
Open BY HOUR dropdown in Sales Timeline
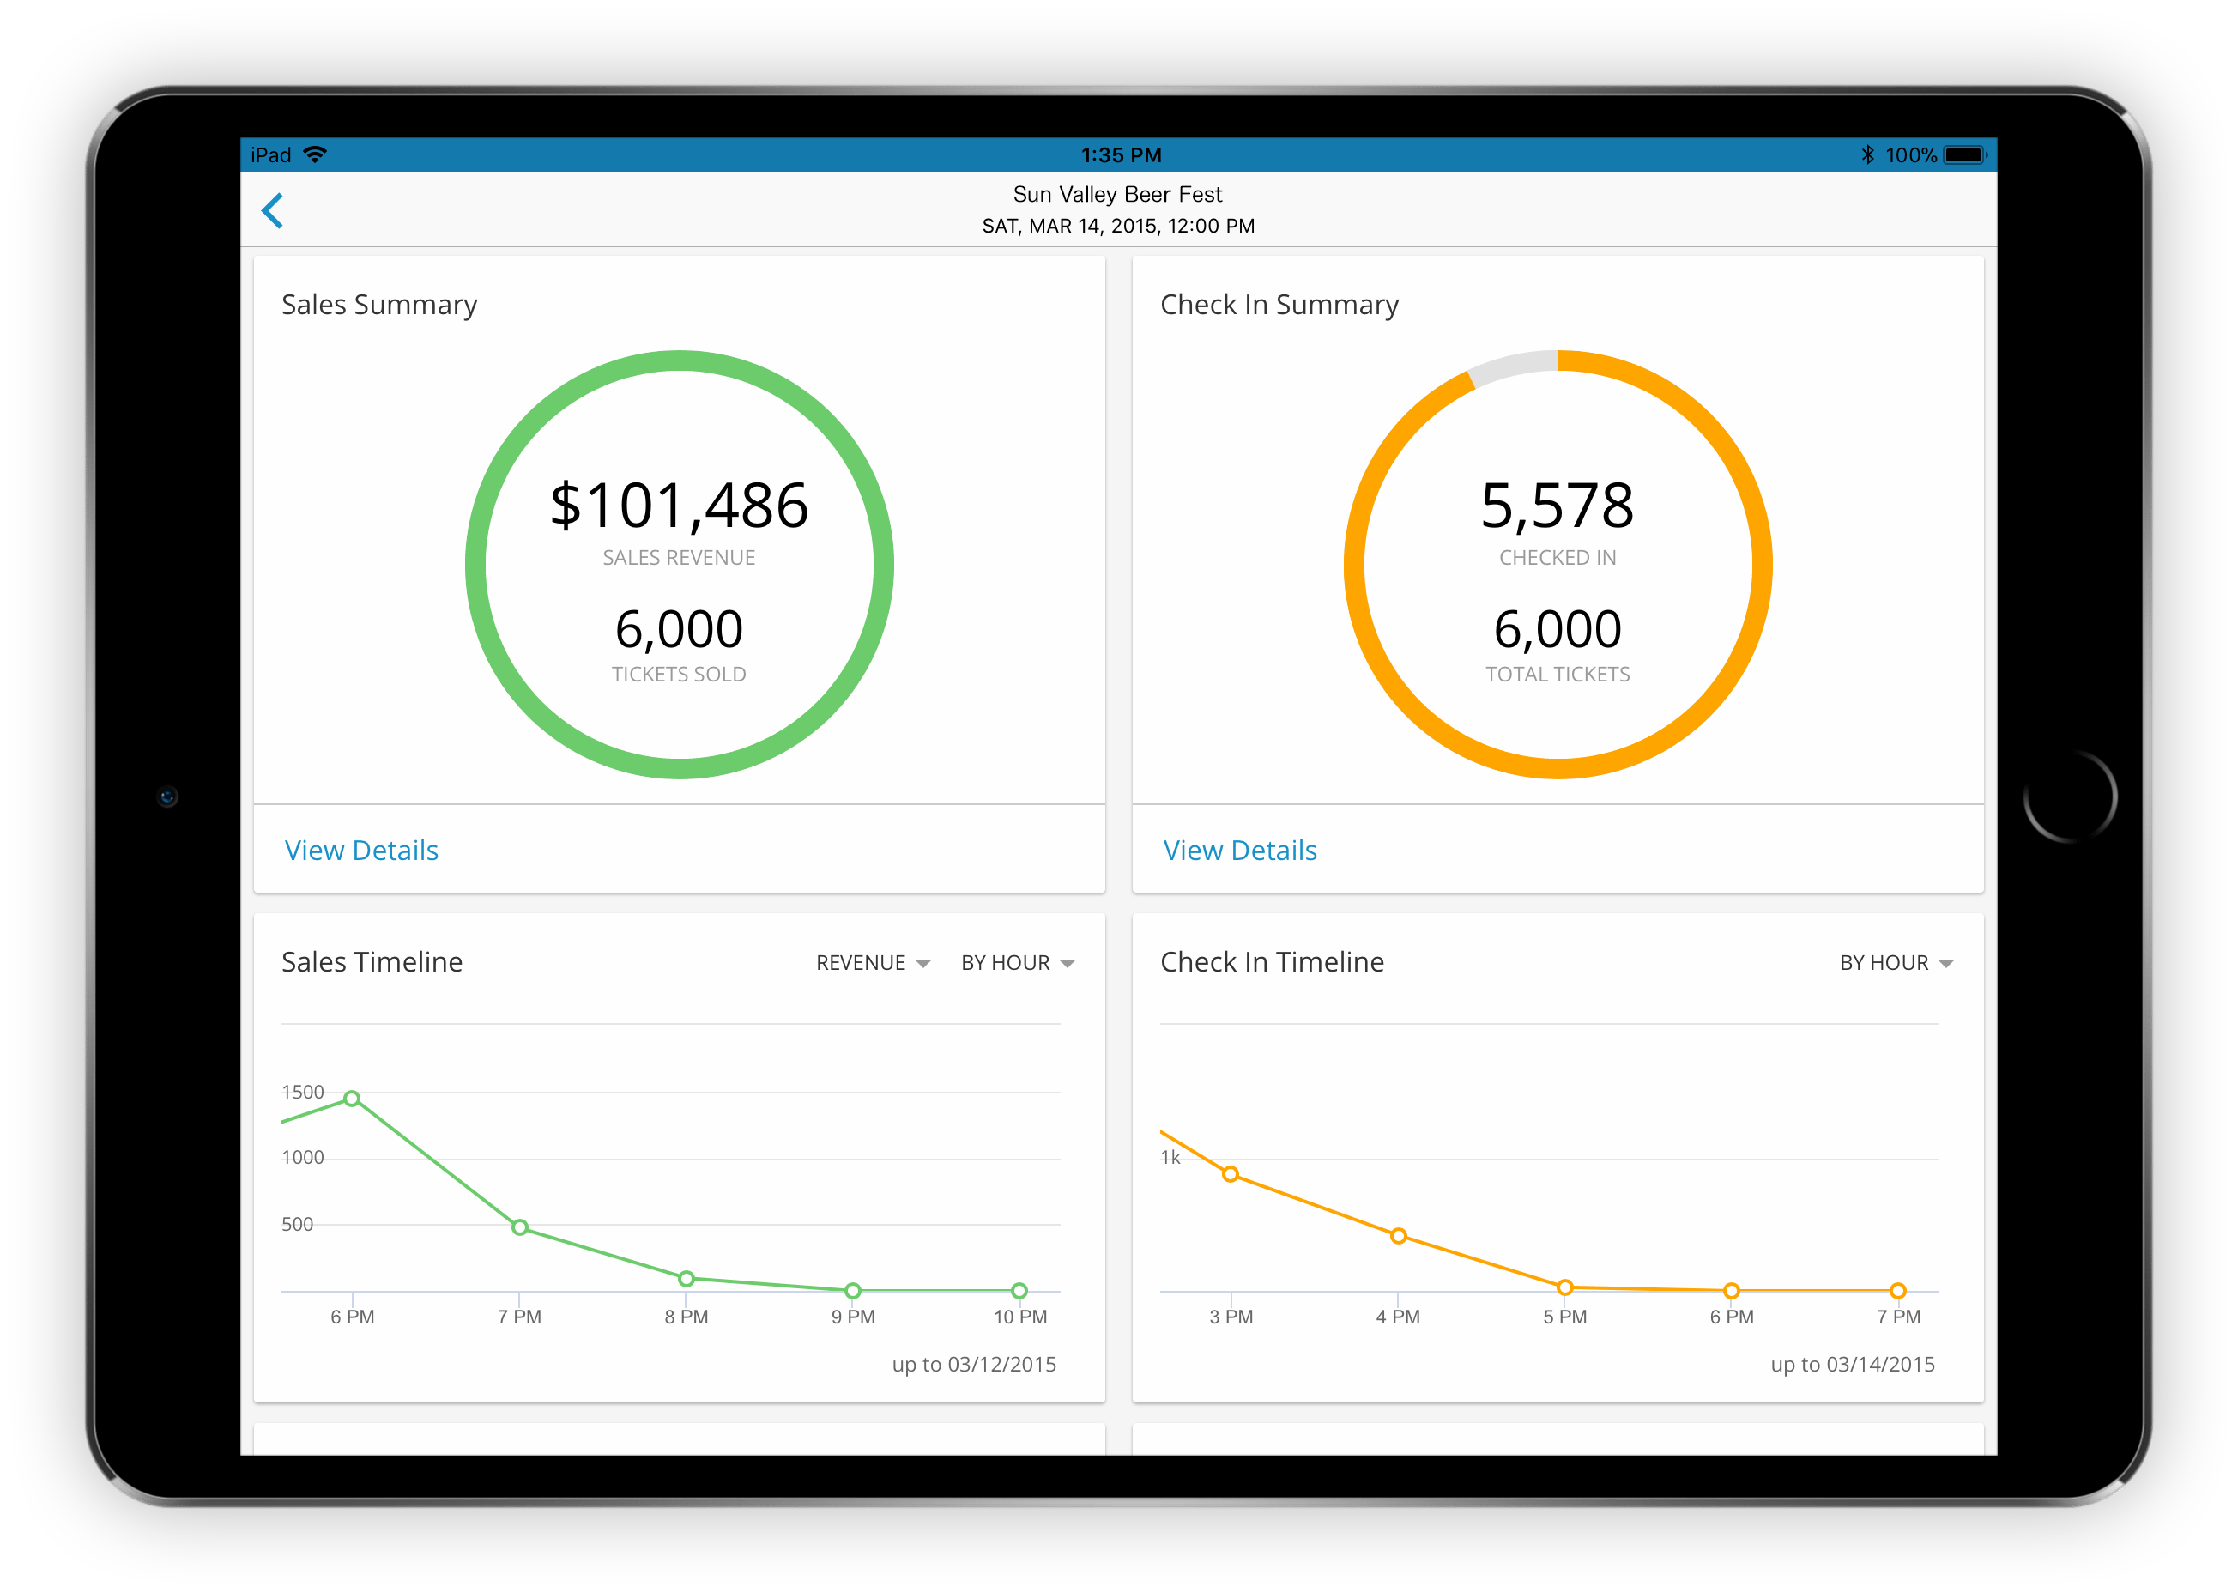[x=1018, y=963]
